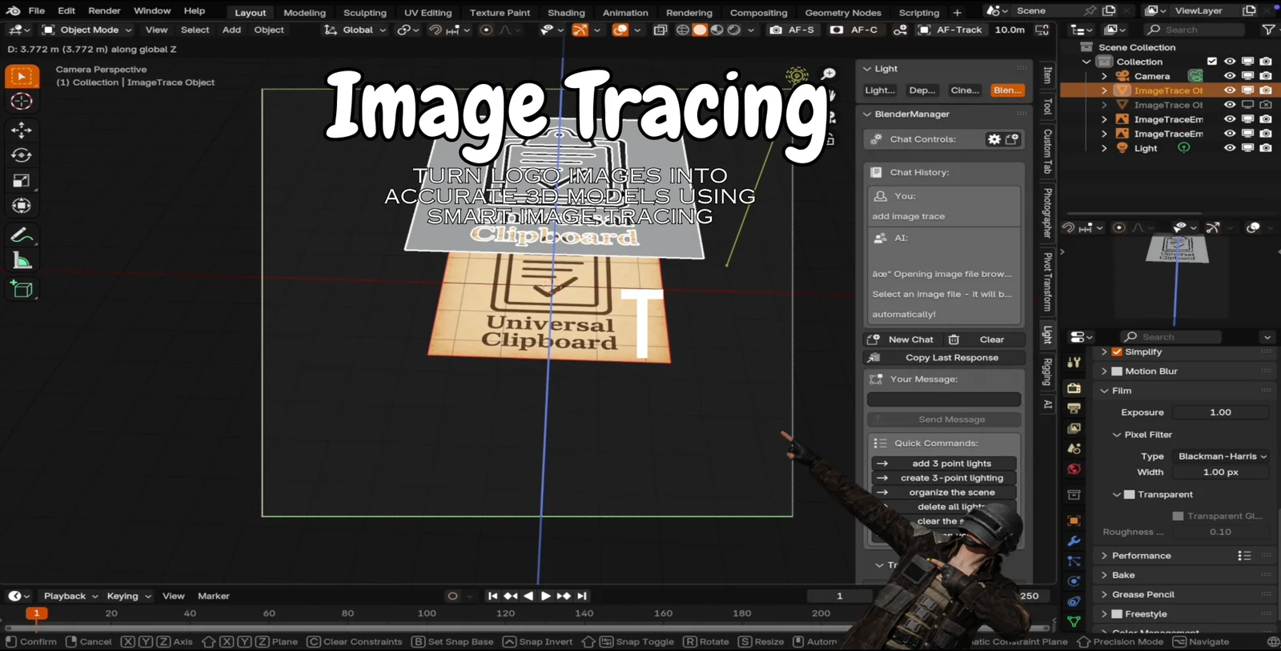
Task: Select the Select Box tool
Action: [22, 77]
